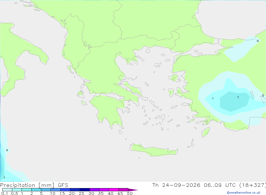The width and height of the screenshot is (266, 195).
Task: Click the 0 label near Black Sea coast
Action: [x=258, y=41]
